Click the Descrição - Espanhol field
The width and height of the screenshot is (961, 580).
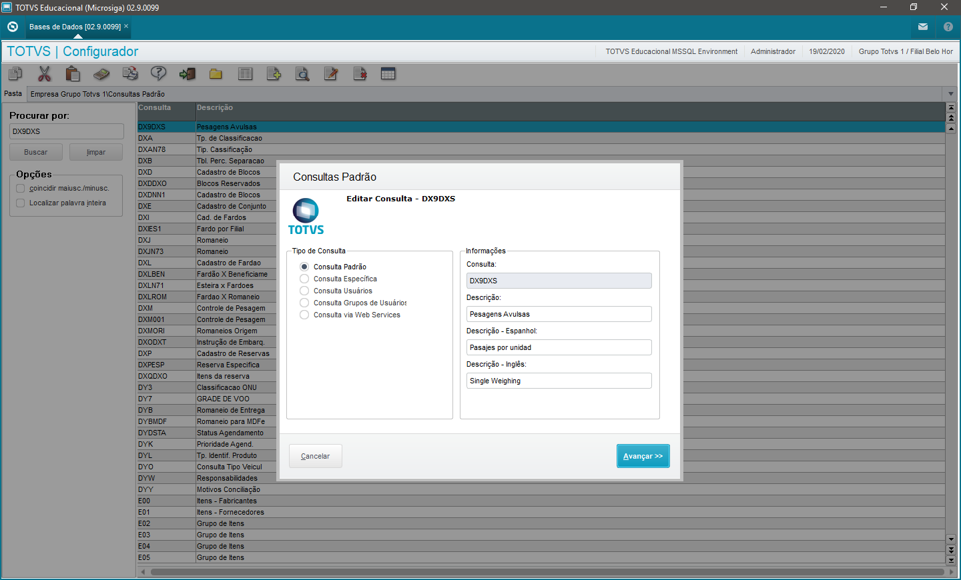point(559,347)
